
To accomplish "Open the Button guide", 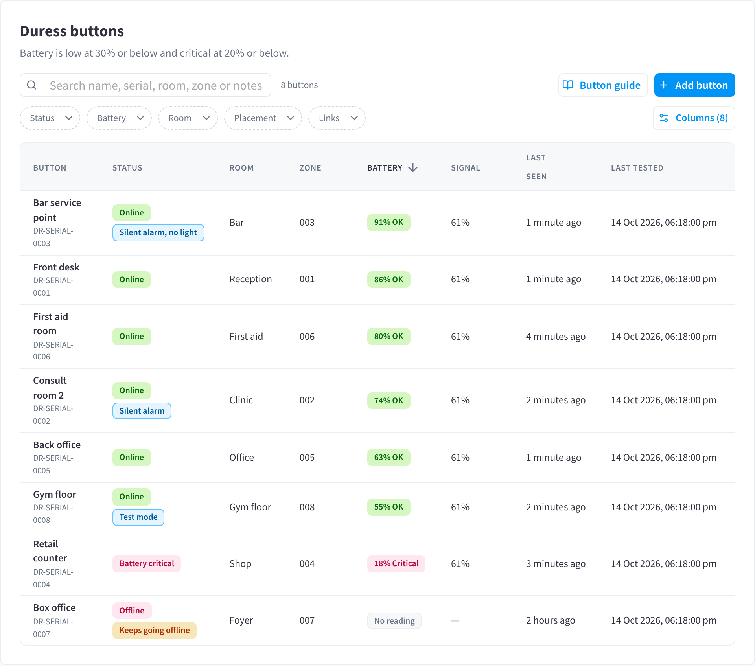I will click(x=603, y=85).
